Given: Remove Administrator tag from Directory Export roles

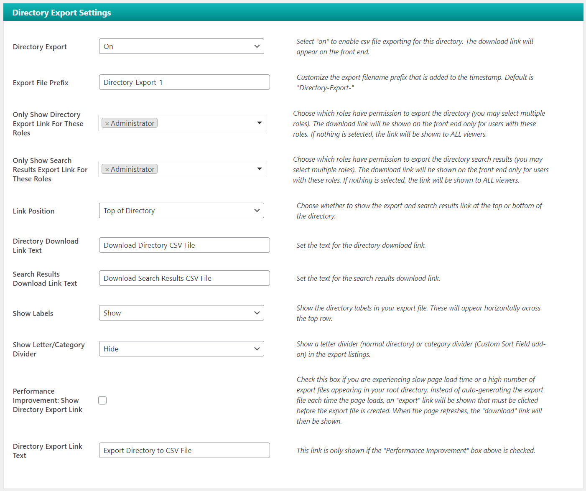Looking at the screenshot, I should pyautogui.click(x=107, y=124).
